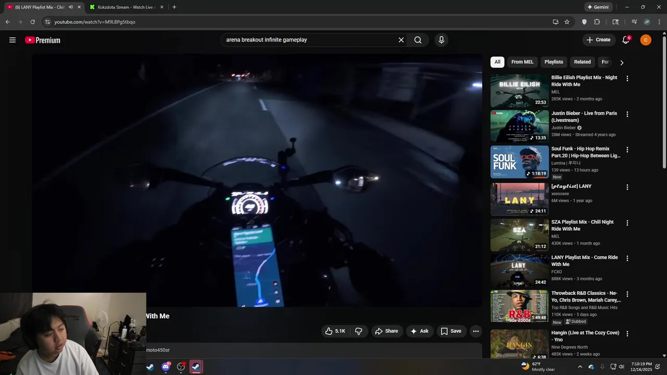The width and height of the screenshot is (667, 375).
Task: Open menu for [playlist] LANY video
Action: 627,187
